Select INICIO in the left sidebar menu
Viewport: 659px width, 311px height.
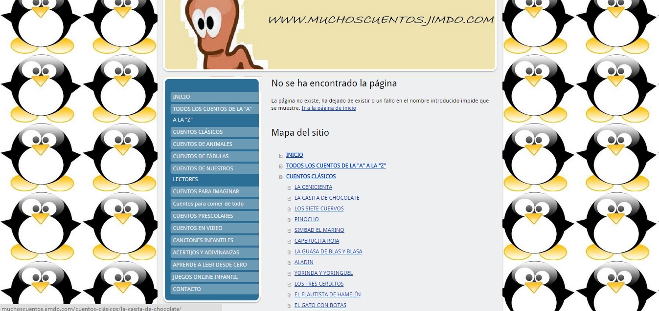point(182,97)
